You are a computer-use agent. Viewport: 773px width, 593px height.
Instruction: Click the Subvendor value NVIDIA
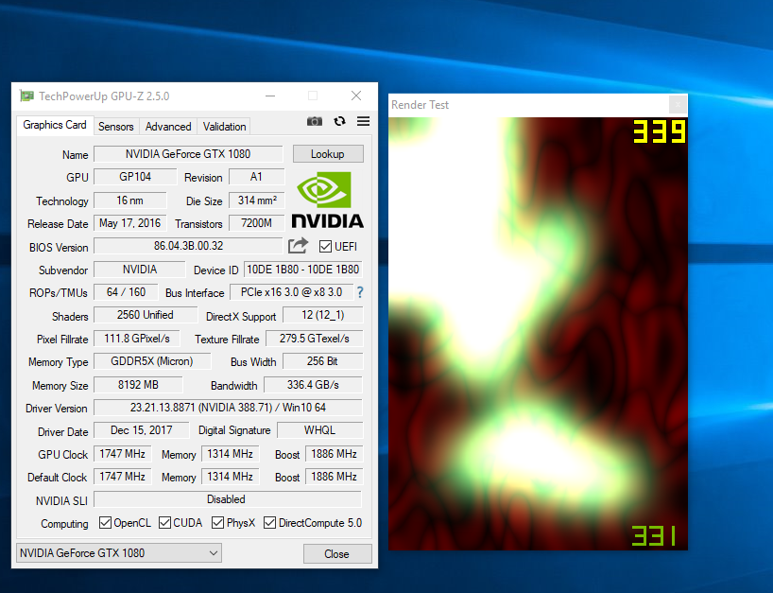point(140,270)
